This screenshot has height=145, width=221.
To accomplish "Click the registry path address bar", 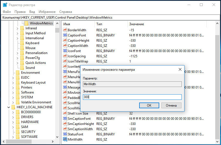I will [x=110, y=18].
